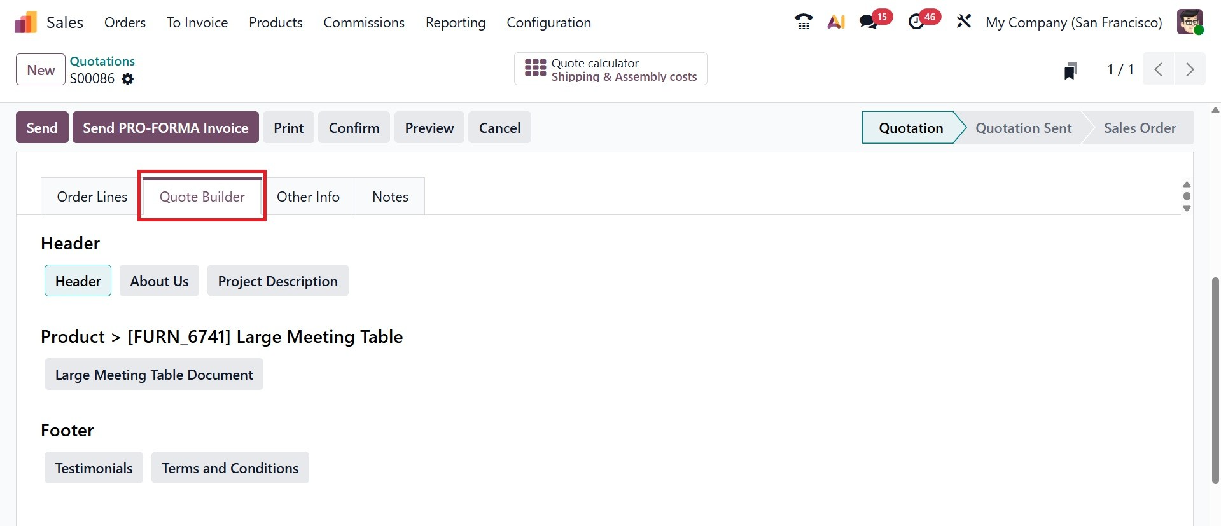Toggle the About Us document
Screen dimensions: 1221x526
pos(159,281)
